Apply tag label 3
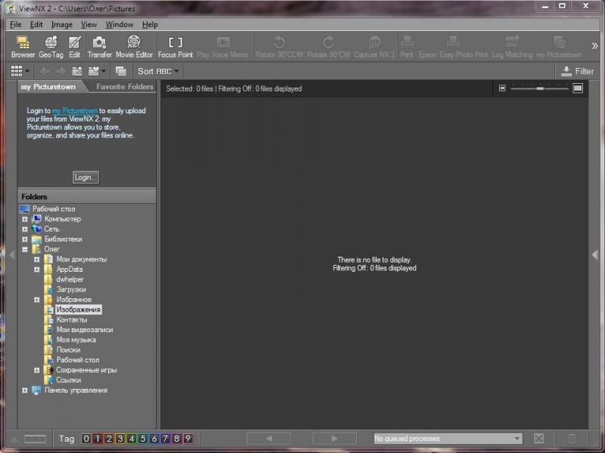The image size is (605, 453). click(x=120, y=439)
